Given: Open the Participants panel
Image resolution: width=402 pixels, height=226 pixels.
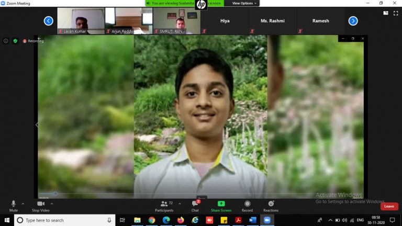Looking at the screenshot, I should [164, 206].
